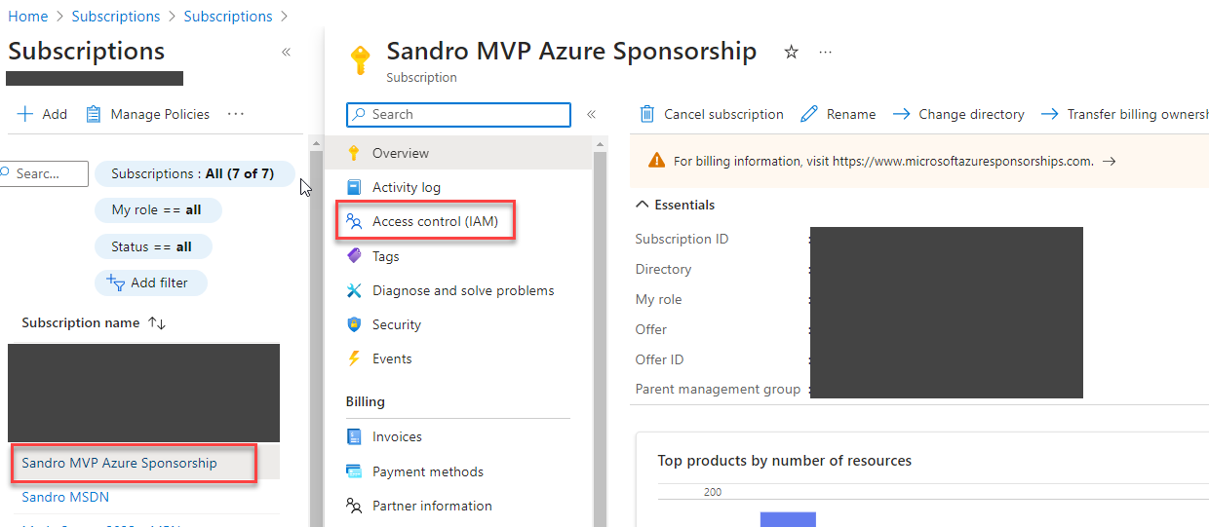Click the Overview key icon
The height and width of the screenshot is (527, 1209).
tap(354, 153)
